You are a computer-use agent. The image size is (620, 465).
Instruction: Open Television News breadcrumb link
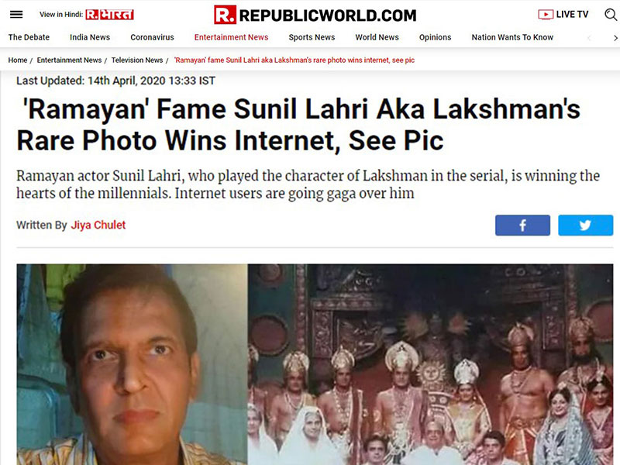click(137, 60)
